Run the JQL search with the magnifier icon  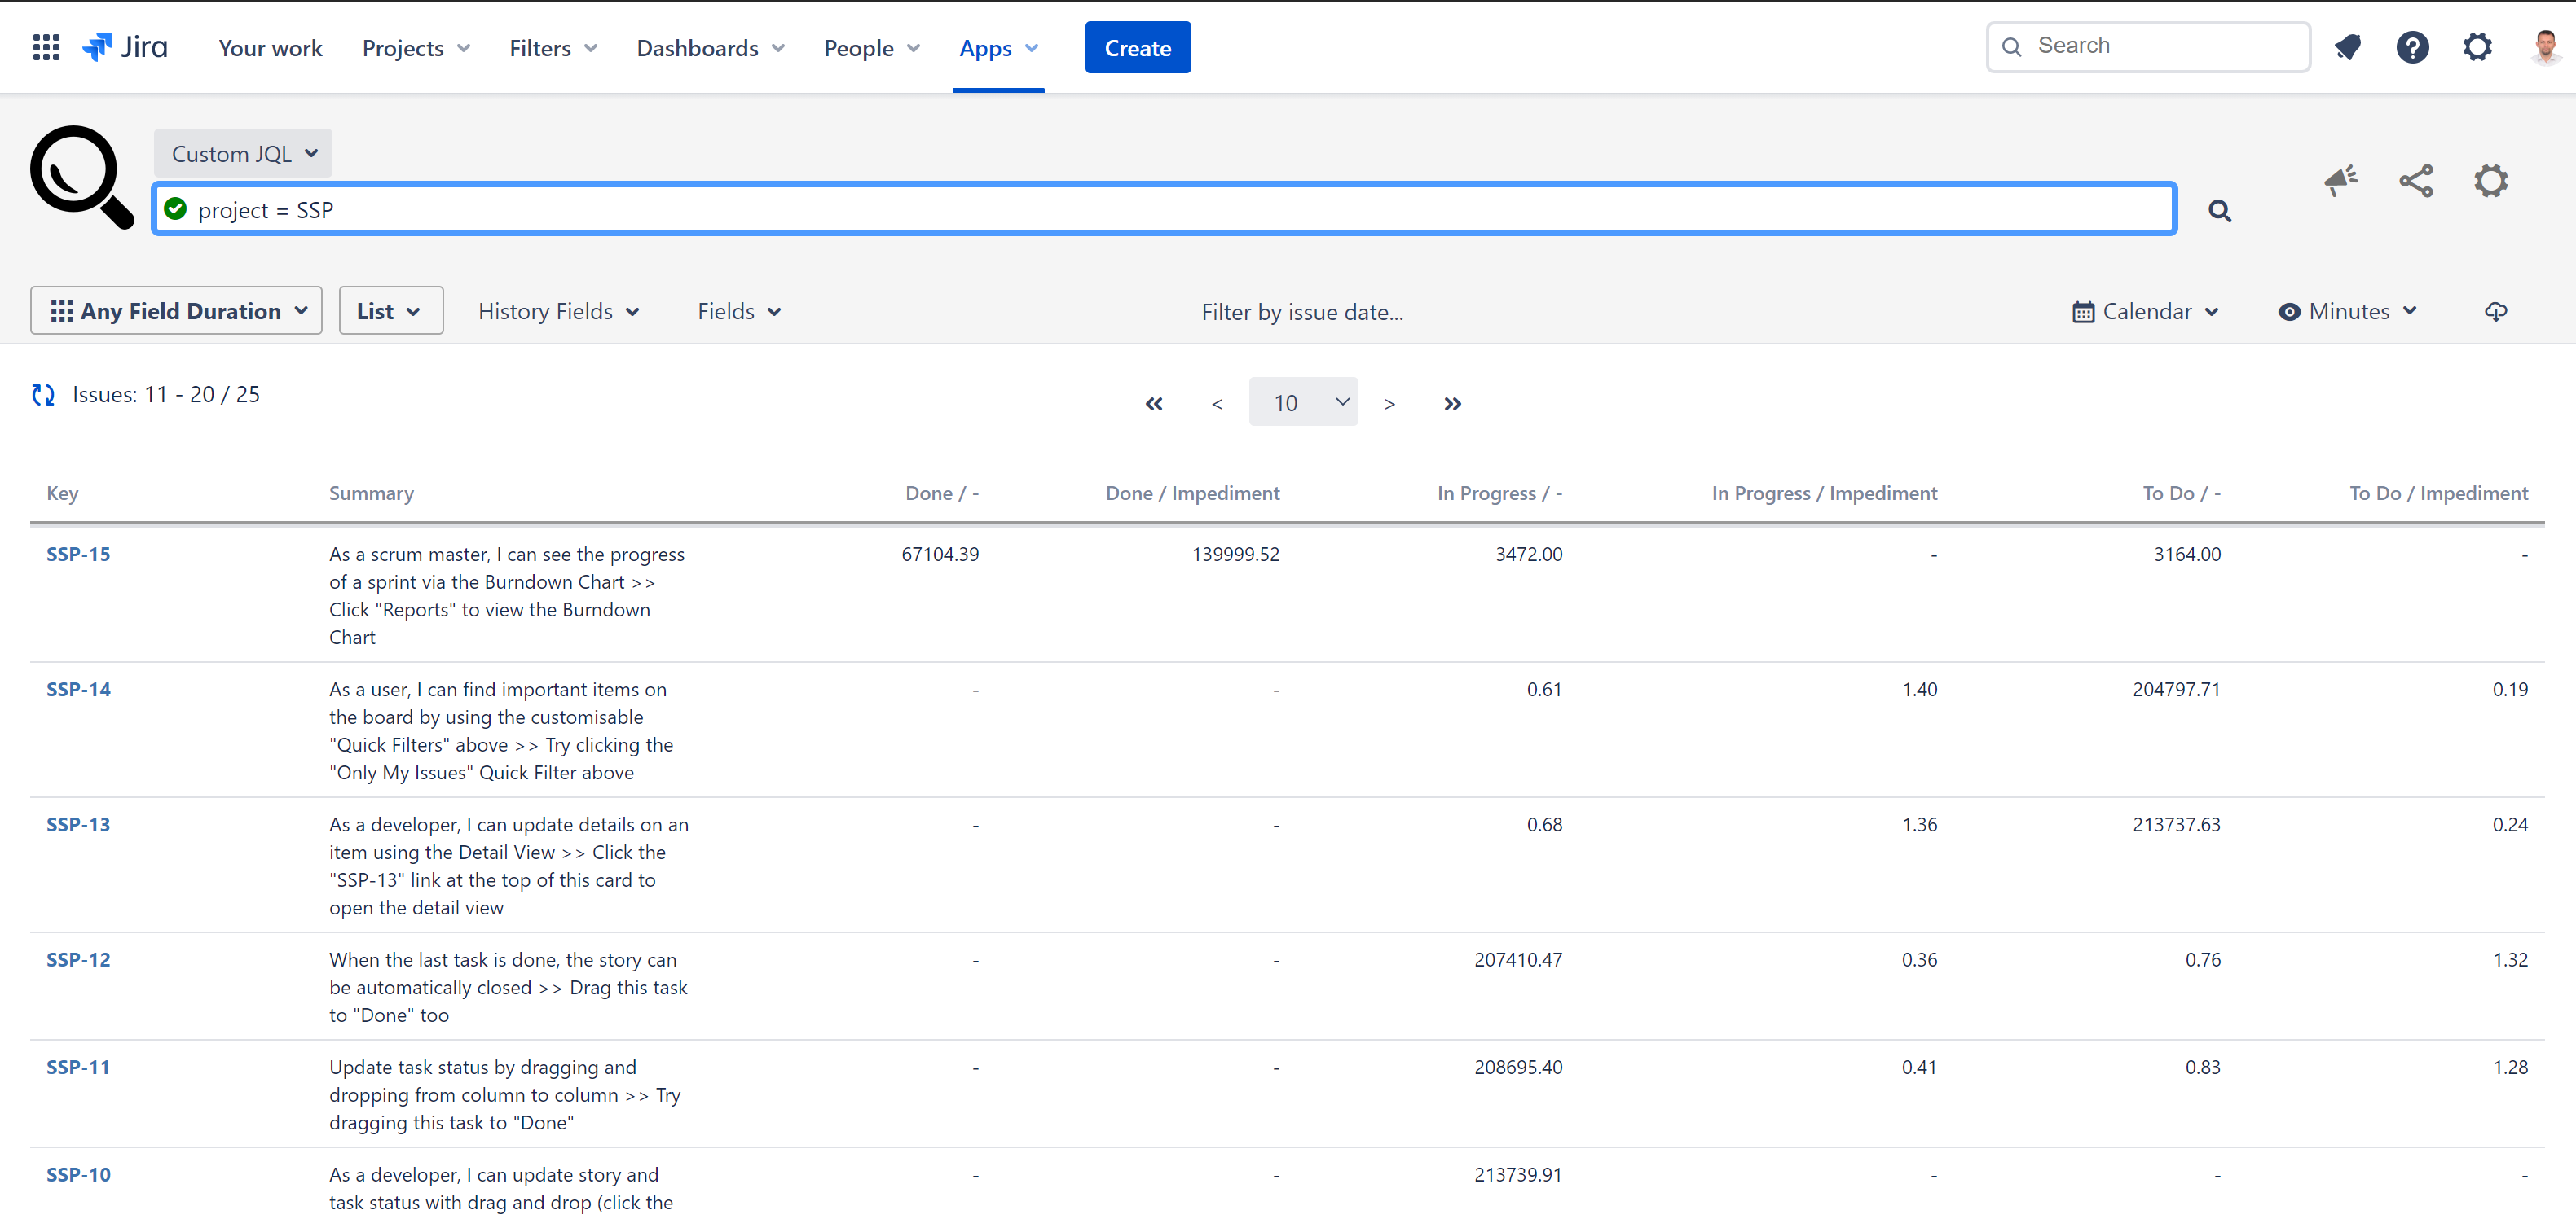(2219, 211)
